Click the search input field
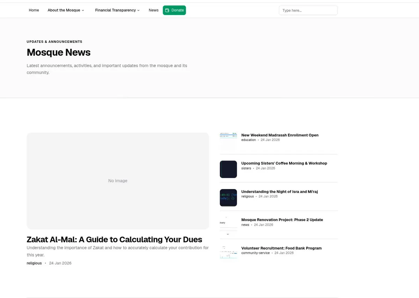 click(x=308, y=10)
